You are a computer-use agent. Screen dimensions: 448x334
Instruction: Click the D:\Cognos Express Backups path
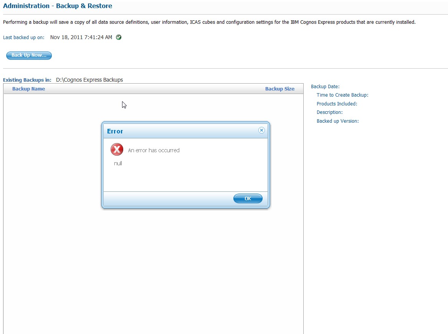(x=89, y=80)
